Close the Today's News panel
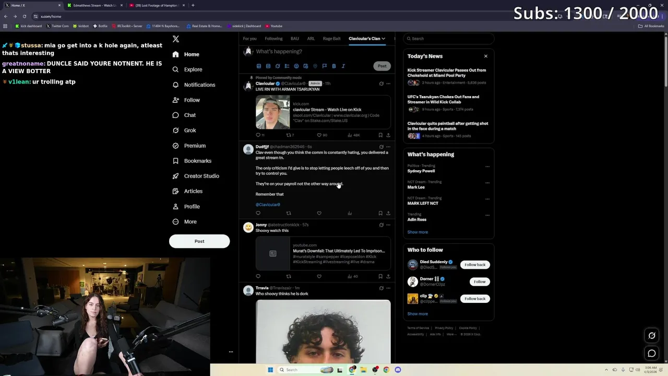Viewport: 668px width, 376px height. (x=486, y=56)
